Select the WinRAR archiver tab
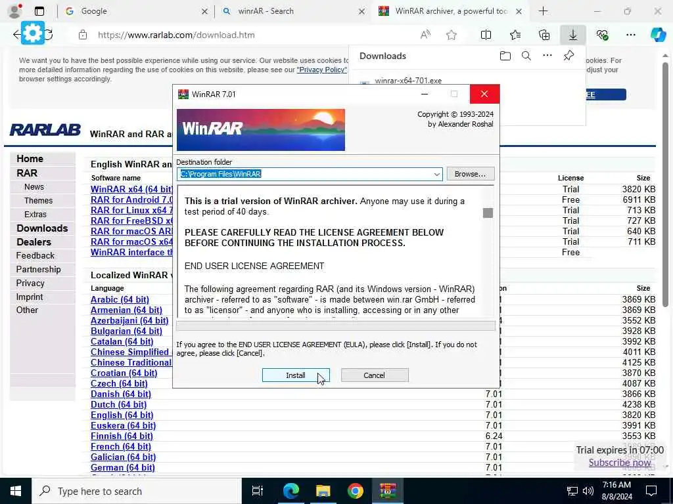The height and width of the screenshot is (504, 673). tap(451, 11)
